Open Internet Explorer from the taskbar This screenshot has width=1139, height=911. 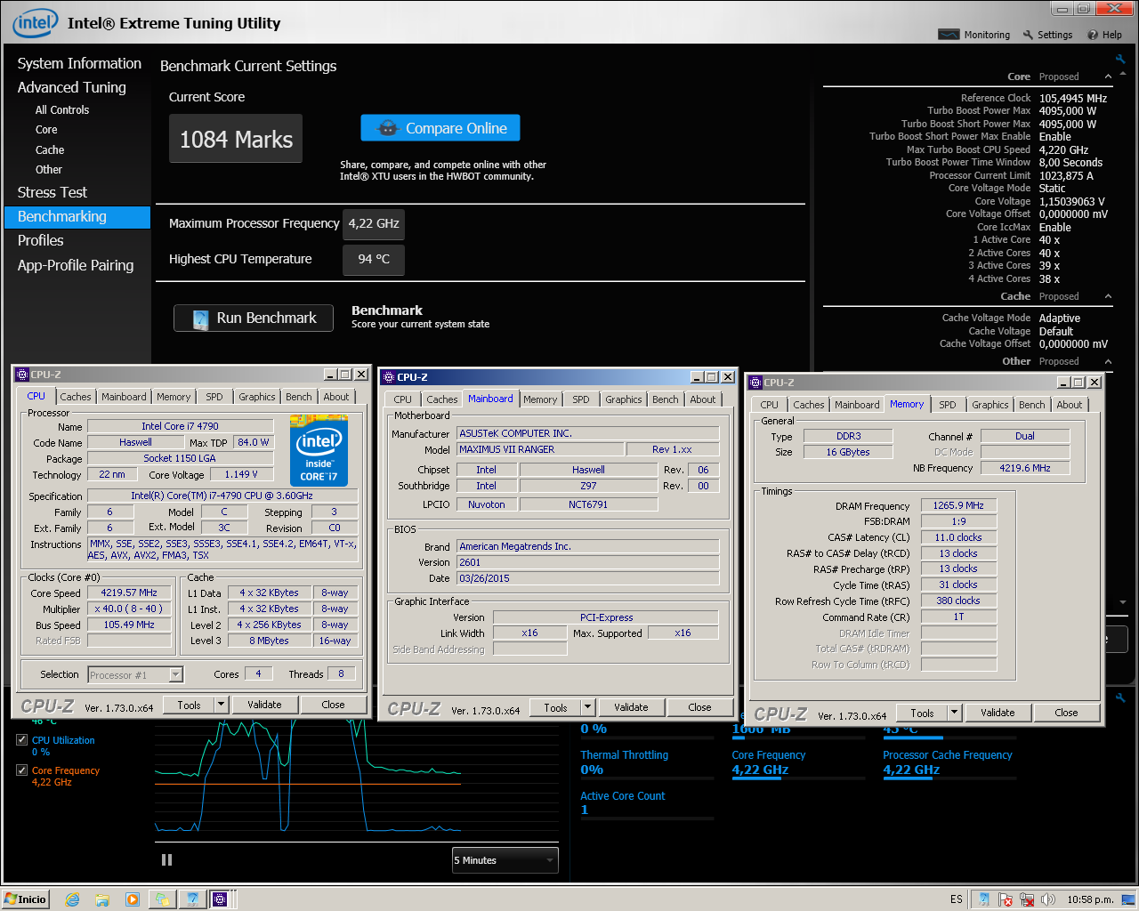click(x=72, y=899)
